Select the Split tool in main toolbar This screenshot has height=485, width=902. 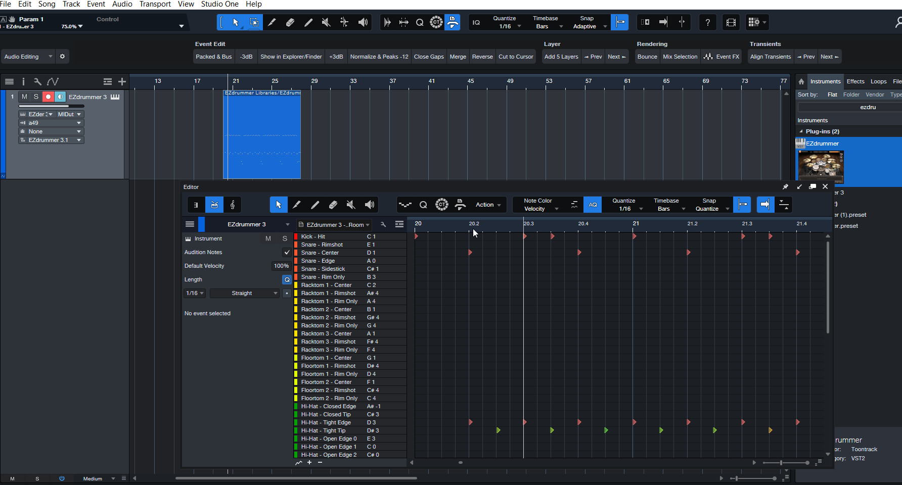[272, 22]
